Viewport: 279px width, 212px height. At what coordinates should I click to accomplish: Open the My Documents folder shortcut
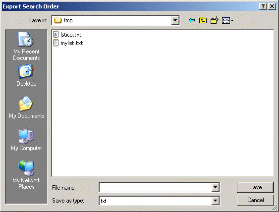26,107
